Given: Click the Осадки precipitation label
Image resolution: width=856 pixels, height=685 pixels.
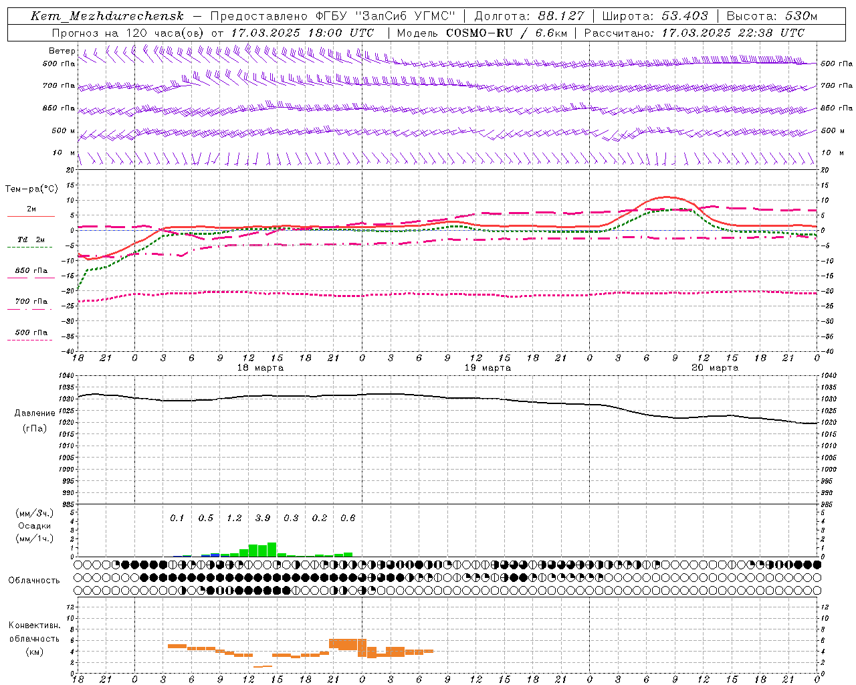Looking at the screenshot, I should click(34, 526).
